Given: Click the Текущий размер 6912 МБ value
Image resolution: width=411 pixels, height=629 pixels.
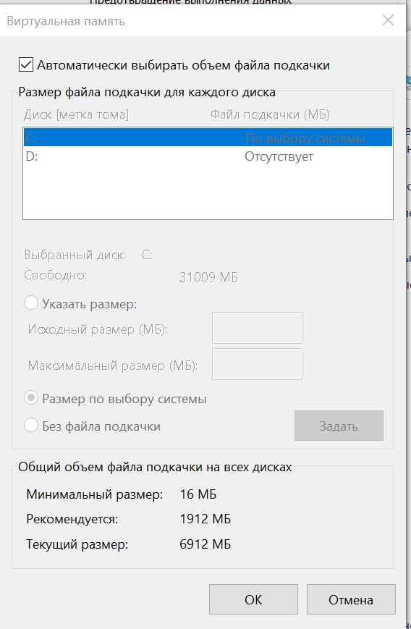Looking at the screenshot, I should 205,544.
